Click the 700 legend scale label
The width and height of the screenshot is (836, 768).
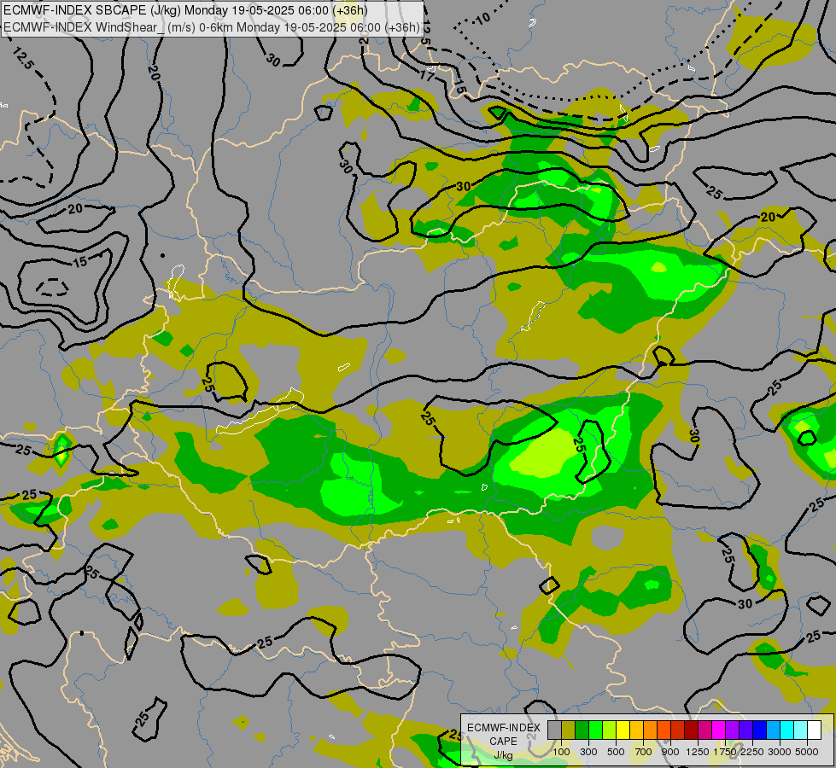pos(644,752)
